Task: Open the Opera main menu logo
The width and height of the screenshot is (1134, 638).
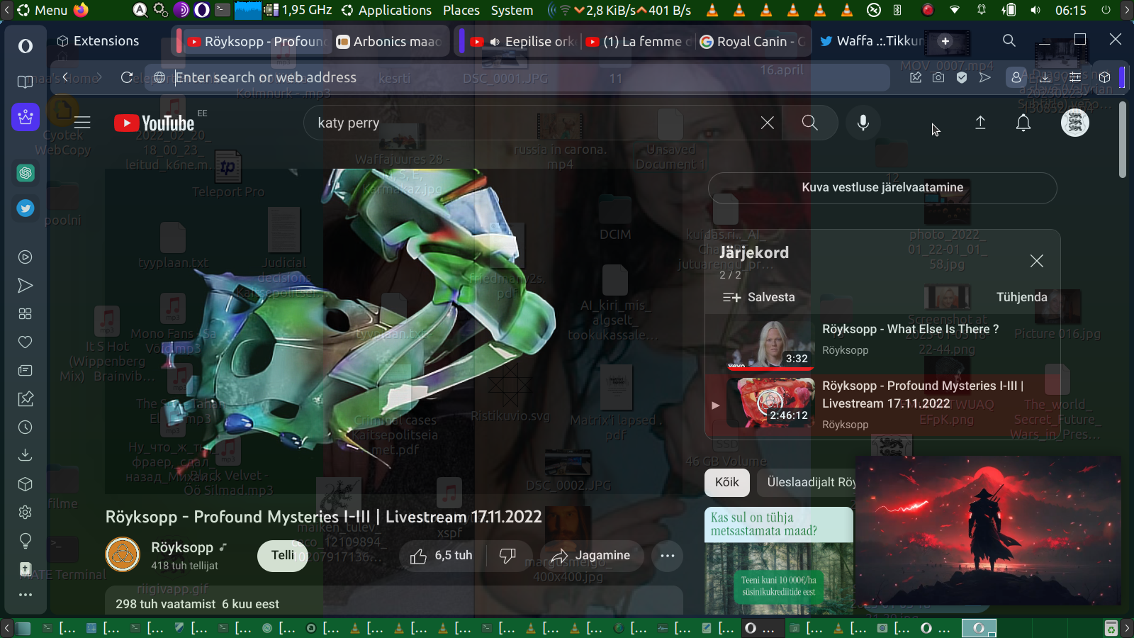Action: click(x=26, y=46)
